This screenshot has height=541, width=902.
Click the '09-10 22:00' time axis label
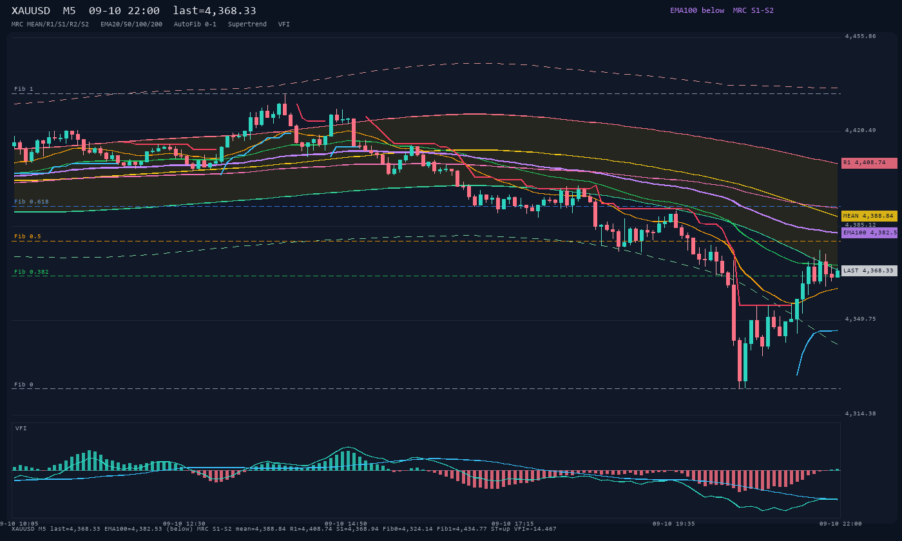[841, 524]
